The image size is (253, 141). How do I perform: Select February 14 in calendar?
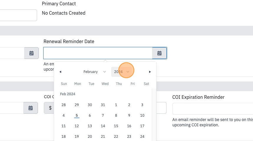point(103,126)
